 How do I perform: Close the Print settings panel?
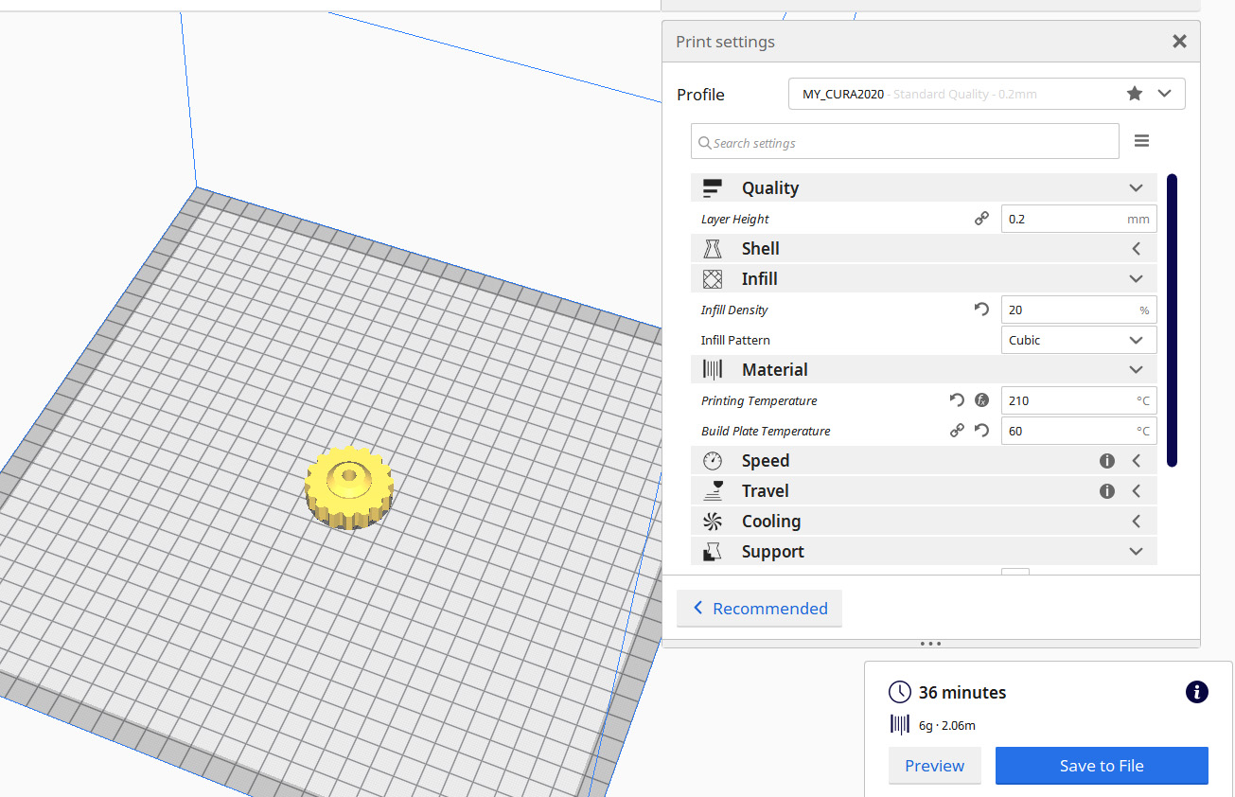coord(1179,42)
